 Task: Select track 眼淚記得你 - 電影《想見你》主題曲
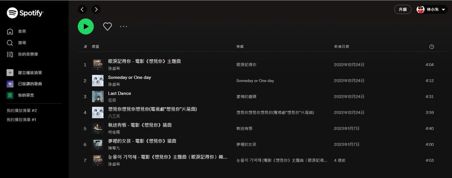click(144, 61)
